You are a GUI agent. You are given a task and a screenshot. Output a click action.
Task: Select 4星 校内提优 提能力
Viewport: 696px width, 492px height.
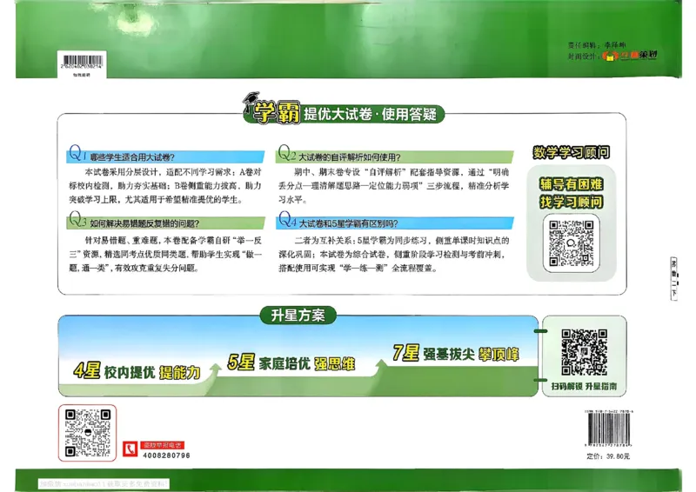point(137,371)
